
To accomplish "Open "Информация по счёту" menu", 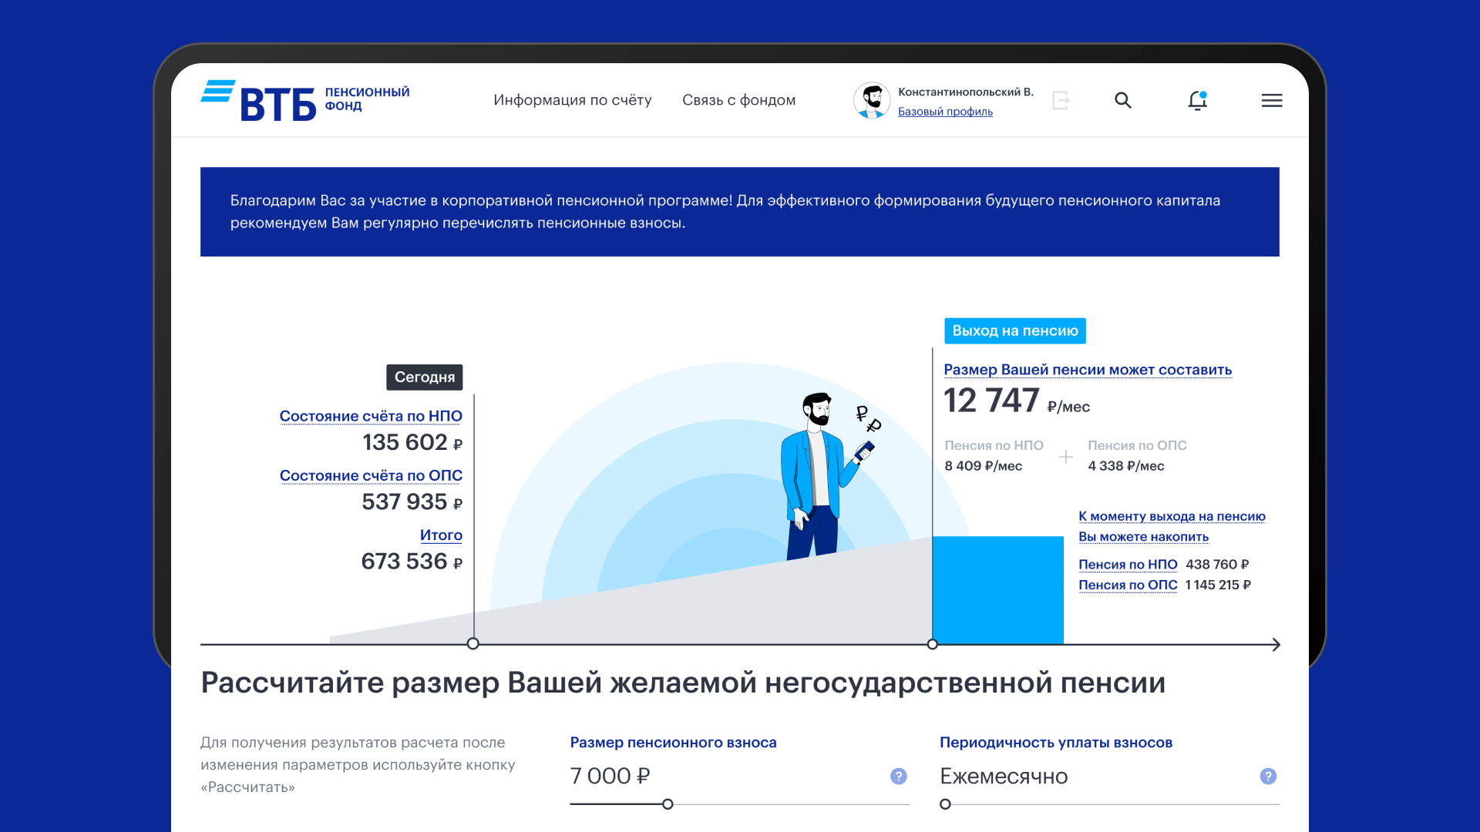I will pyautogui.click(x=572, y=100).
